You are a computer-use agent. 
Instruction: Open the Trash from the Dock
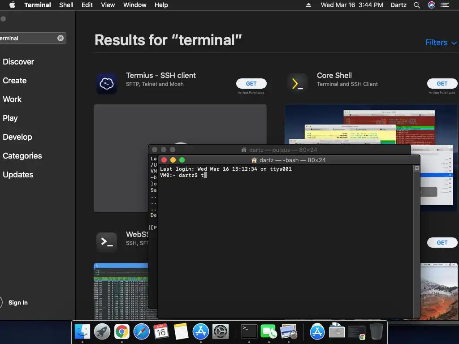pyautogui.click(x=376, y=331)
